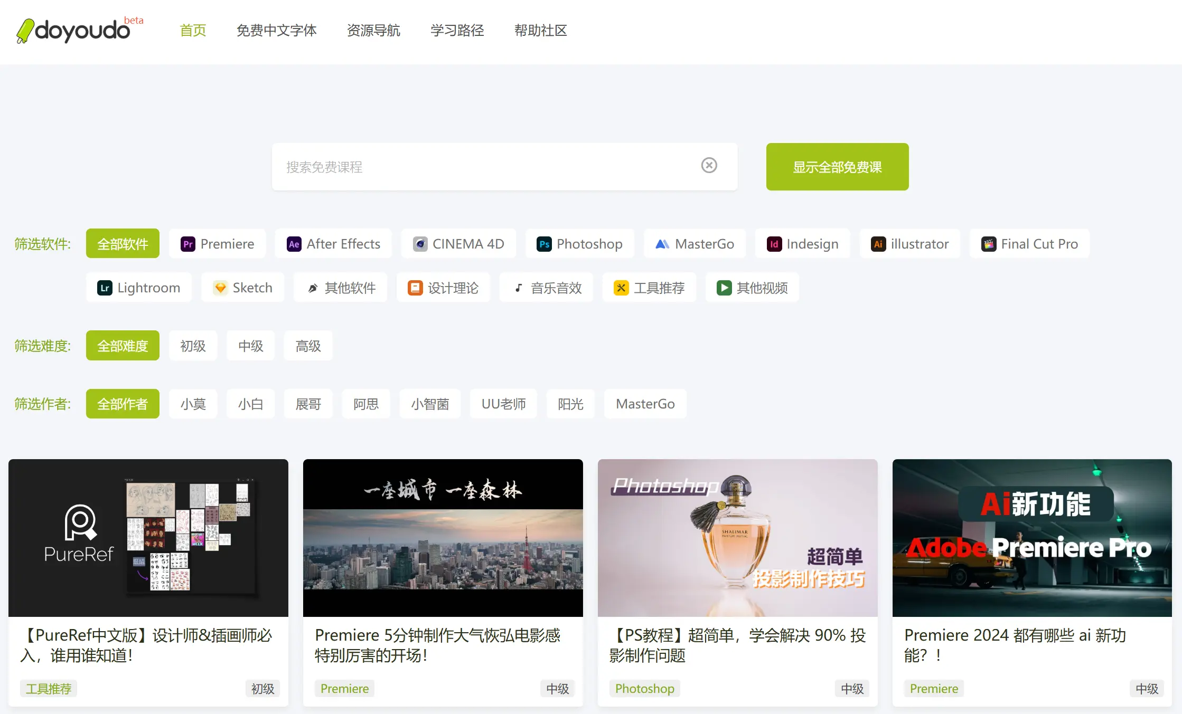Choose the illustrator Ai icon filter

[x=878, y=244]
